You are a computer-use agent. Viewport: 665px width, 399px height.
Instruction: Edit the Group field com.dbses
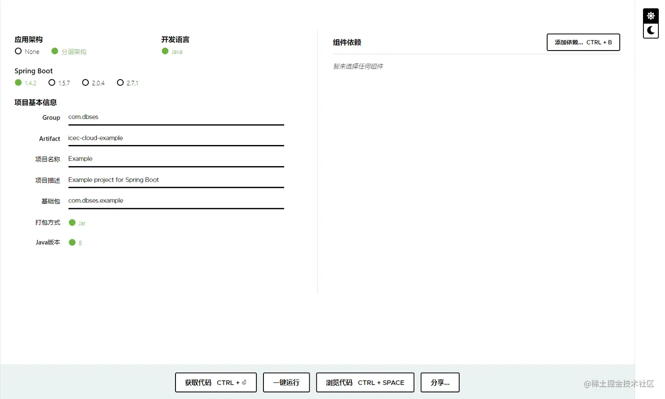tap(176, 117)
